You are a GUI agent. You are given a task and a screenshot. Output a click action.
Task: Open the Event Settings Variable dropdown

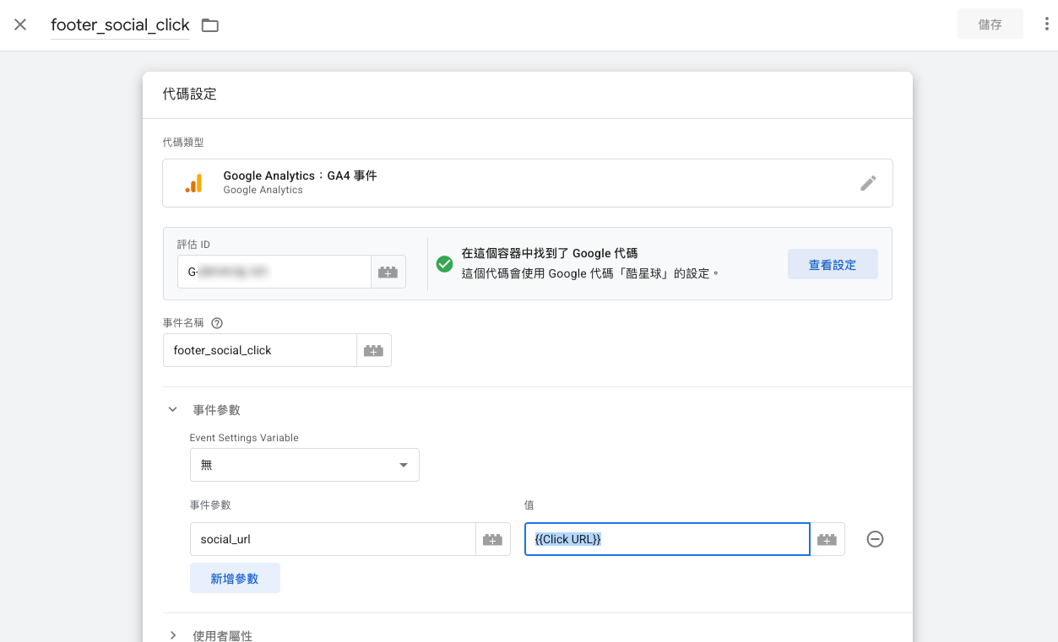coord(304,464)
